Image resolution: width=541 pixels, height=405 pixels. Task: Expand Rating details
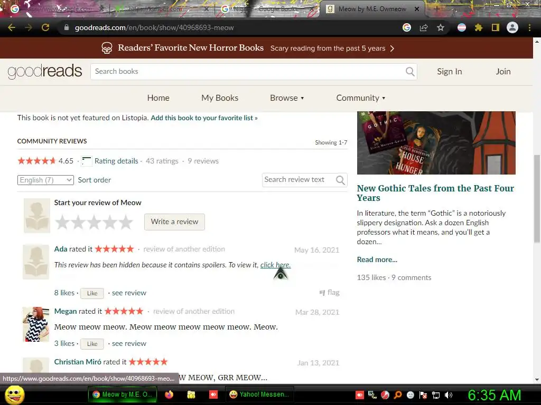(x=116, y=161)
